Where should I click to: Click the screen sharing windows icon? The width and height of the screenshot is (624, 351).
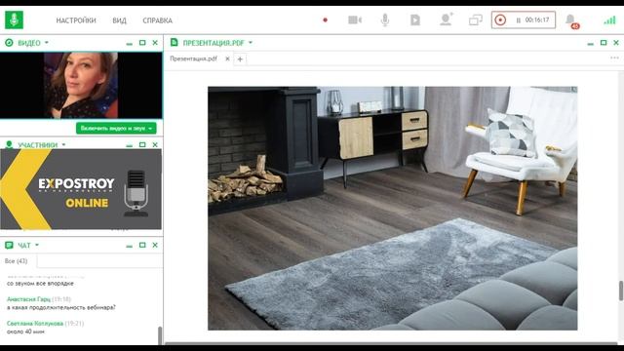click(476, 19)
